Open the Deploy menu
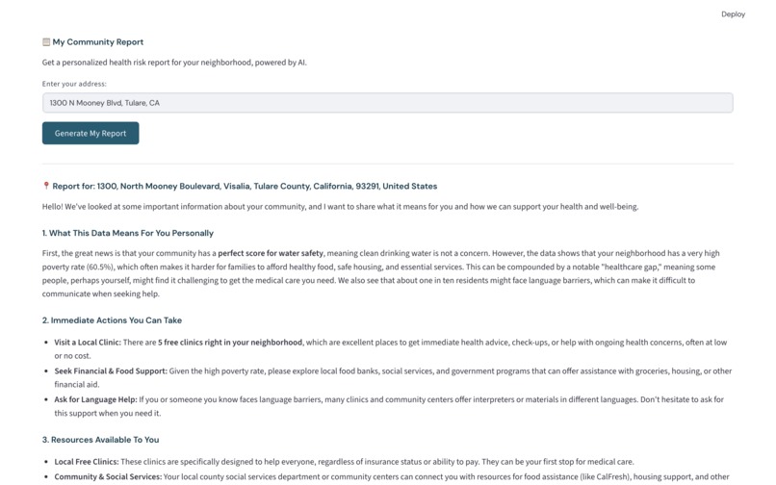The width and height of the screenshot is (776, 485). tap(733, 14)
